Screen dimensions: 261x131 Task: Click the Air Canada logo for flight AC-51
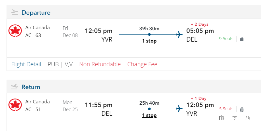[15, 105]
